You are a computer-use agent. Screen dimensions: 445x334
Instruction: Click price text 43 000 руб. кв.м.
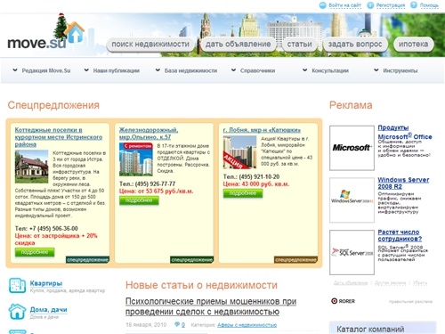click(265, 184)
